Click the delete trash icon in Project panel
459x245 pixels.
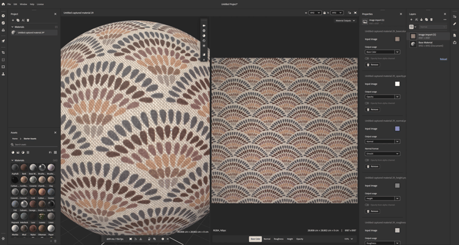[28, 20]
